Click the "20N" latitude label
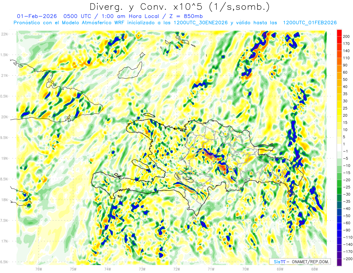This screenshot has height=273, width=353. [x=4, y=117]
